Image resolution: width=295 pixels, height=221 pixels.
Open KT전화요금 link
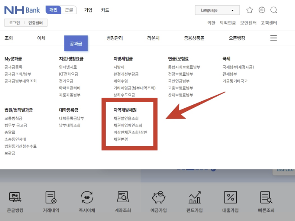pos(69,74)
